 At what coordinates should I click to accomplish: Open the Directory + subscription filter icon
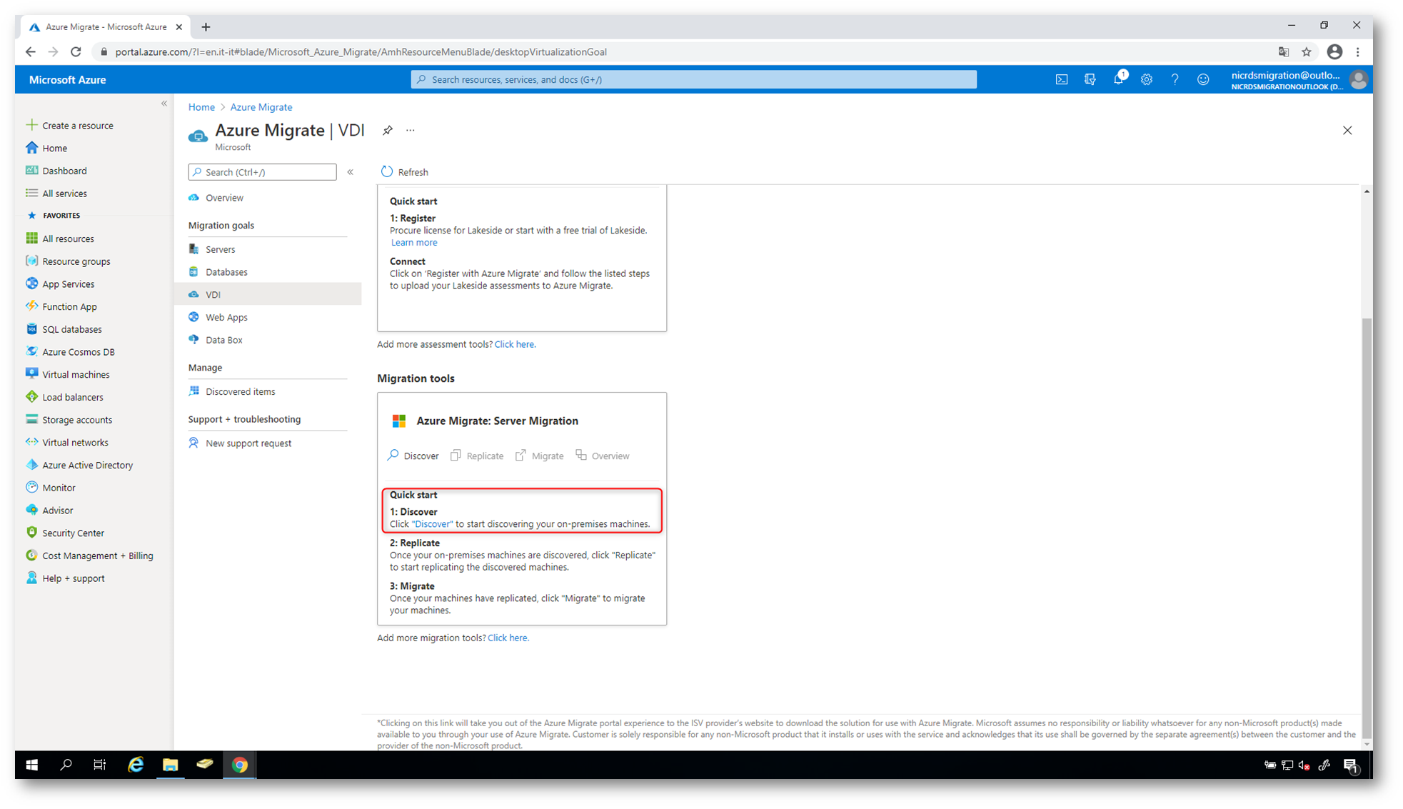click(1090, 79)
